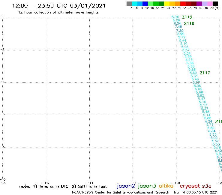Click the cyan swatch in the color scale
This screenshot has width=222, height=195.
tap(135, 4)
